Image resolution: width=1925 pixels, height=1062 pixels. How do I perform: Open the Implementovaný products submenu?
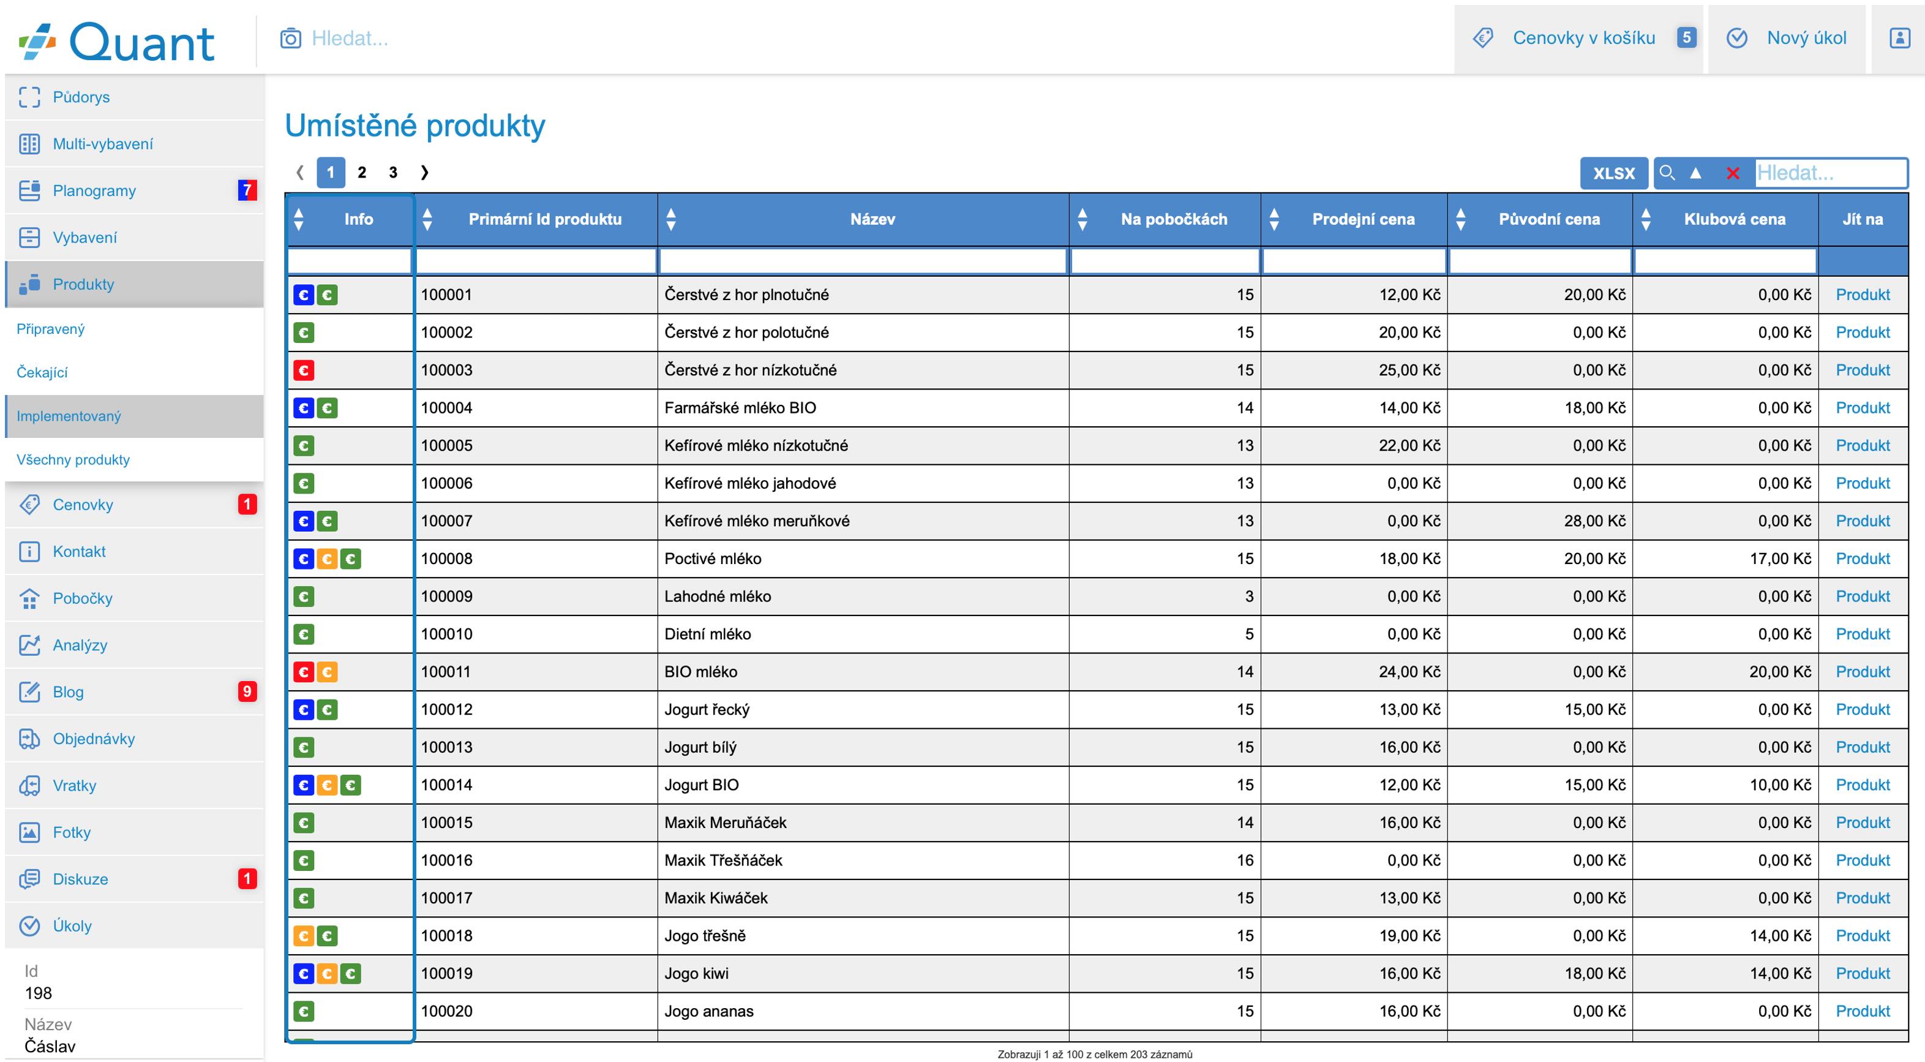pyautogui.click(x=135, y=416)
